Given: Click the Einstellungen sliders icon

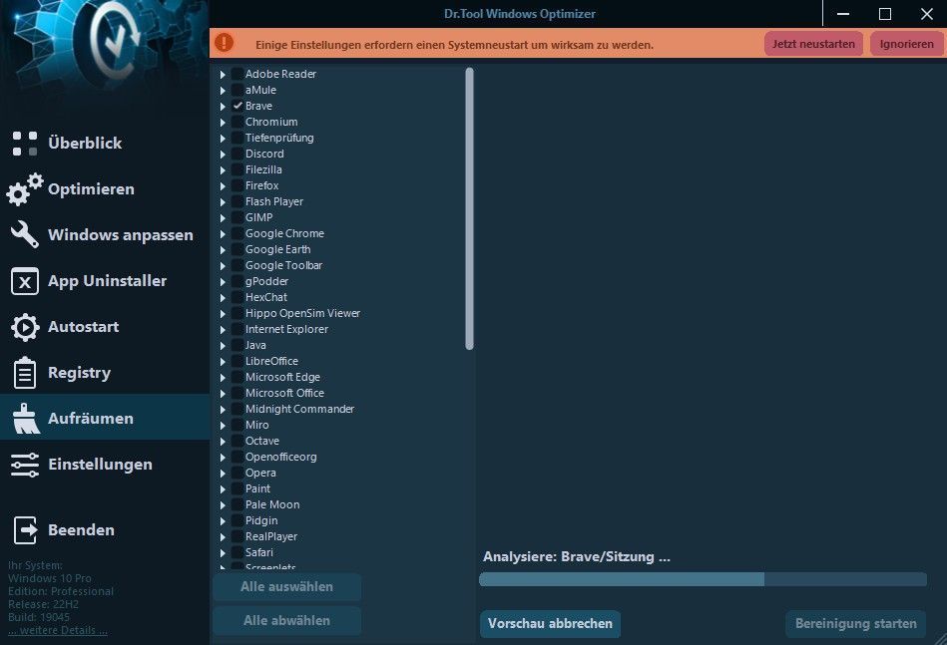Looking at the screenshot, I should point(25,465).
